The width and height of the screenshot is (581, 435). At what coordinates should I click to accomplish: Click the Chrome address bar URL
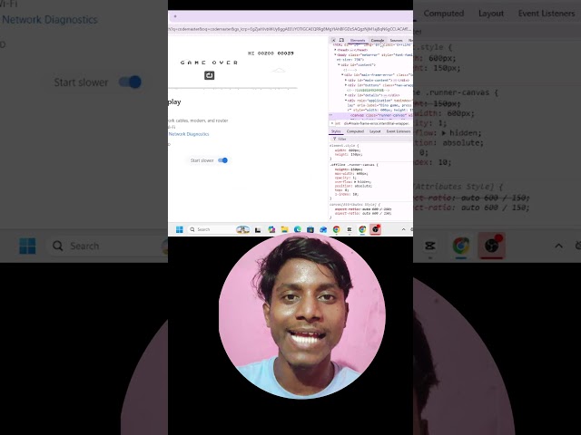pyautogui.click(x=290, y=29)
